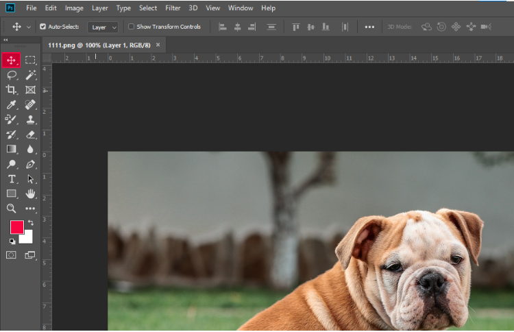Select the Horizontal Type tool
Image resolution: width=514 pixels, height=332 pixels.
coord(12,179)
